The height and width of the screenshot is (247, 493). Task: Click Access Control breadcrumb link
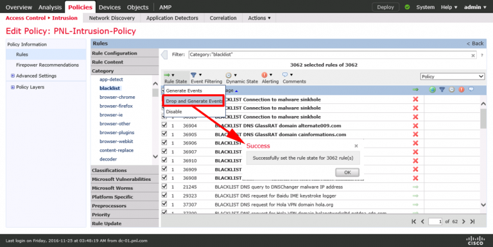pyautogui.click(x=26, y=18)
